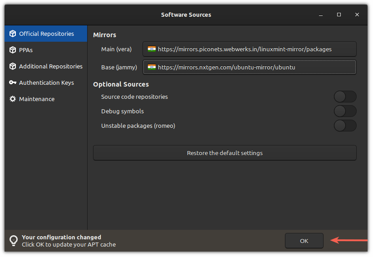Click the Software Sources title bar
The image size is (373, 257).
[x=186, y=15]
